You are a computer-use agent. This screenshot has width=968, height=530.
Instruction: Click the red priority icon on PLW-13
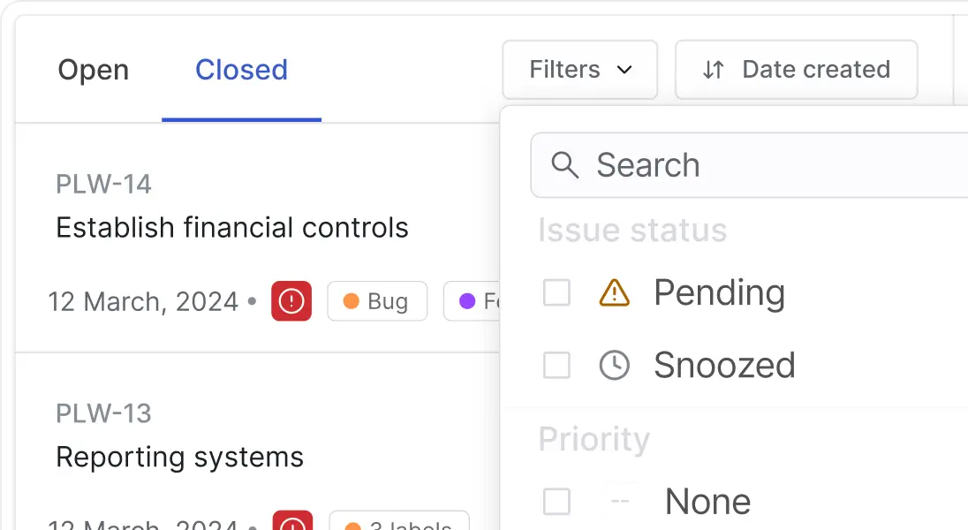(291, 521)
